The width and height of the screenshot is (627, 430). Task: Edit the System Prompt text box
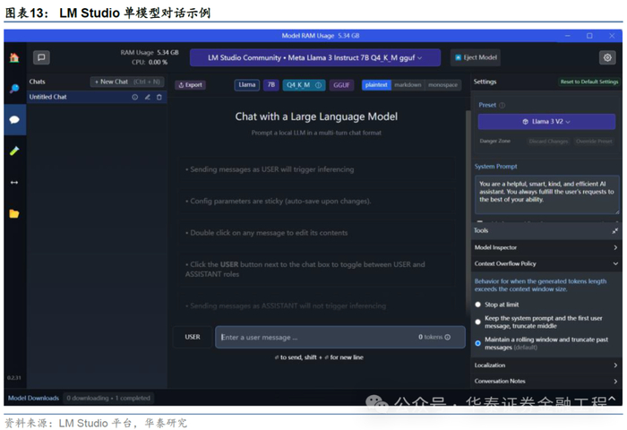[x=546, y=194]
